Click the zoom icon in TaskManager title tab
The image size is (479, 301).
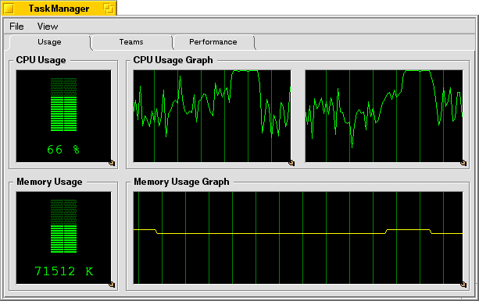click(109, 9)
